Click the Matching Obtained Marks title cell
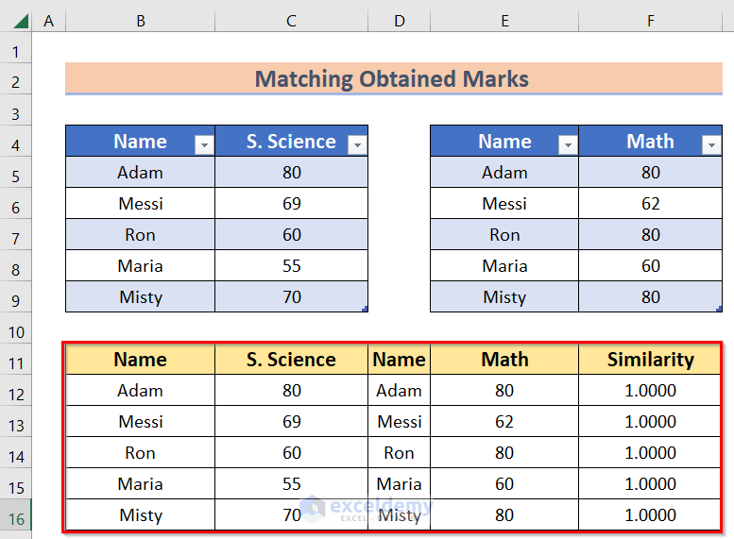Image resolution: width=734 pixels, height=539 pixels. tap(392, 79)
